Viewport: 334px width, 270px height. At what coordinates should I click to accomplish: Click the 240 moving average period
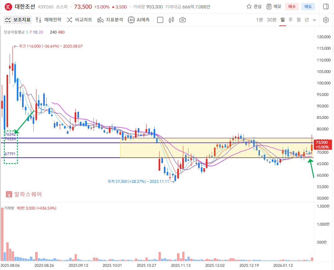pyautogui.click(x=53, y=32)
